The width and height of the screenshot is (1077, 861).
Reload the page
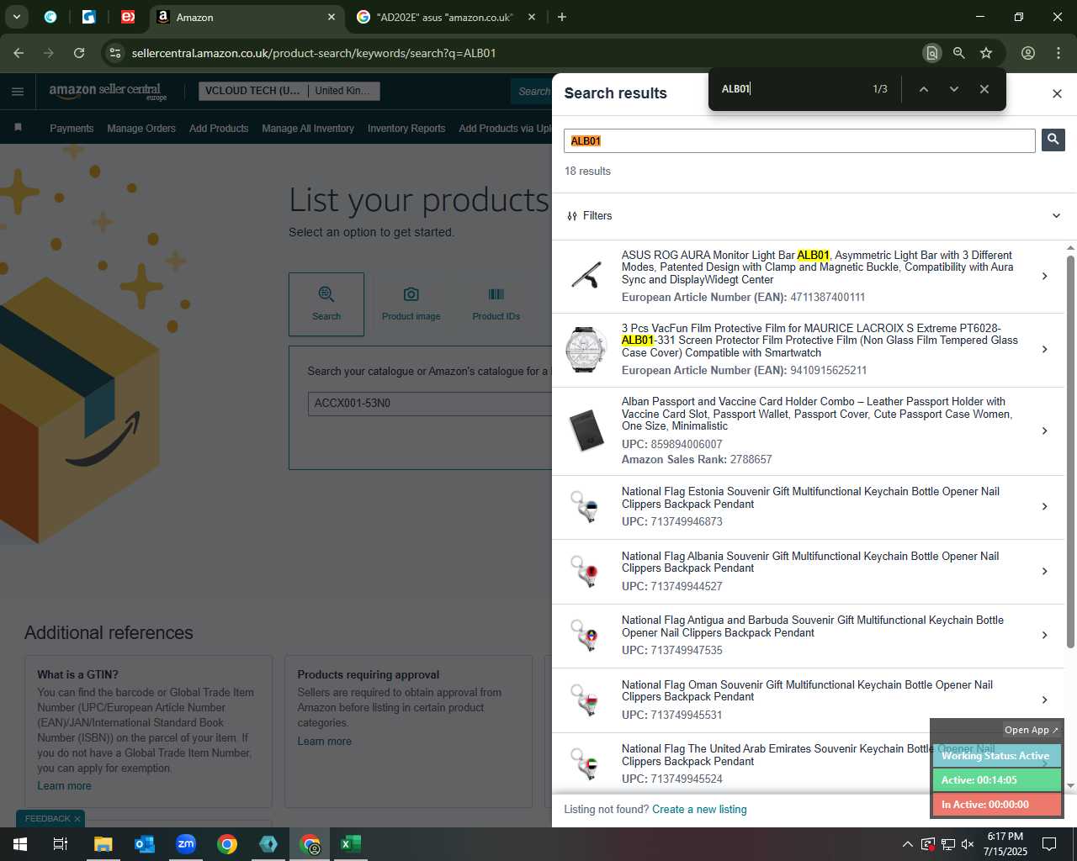coord(79,53)
